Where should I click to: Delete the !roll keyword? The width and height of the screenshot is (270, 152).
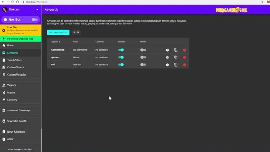tap(184, 65)
